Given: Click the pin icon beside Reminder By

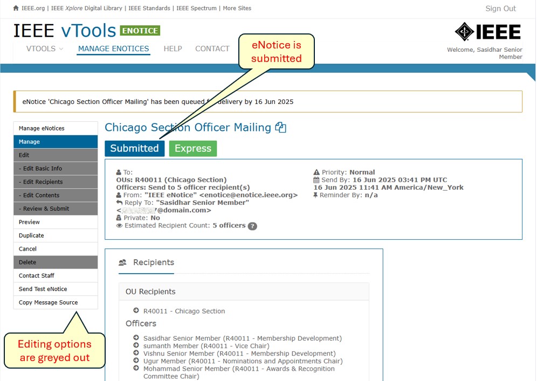Looking at the screenshot, I should point(315,195).
